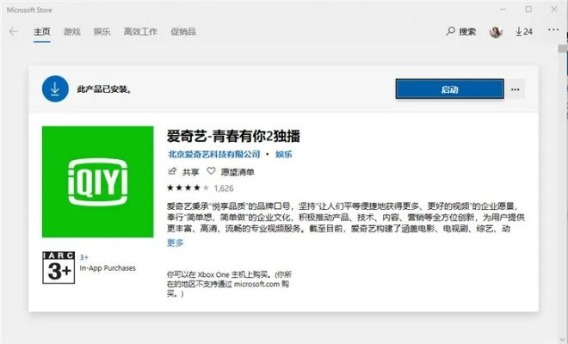Image resolution: width=568 pixels, height=344 pixels.
Task: Click the blue download circle icon
Action: click(x=55, y=89)
